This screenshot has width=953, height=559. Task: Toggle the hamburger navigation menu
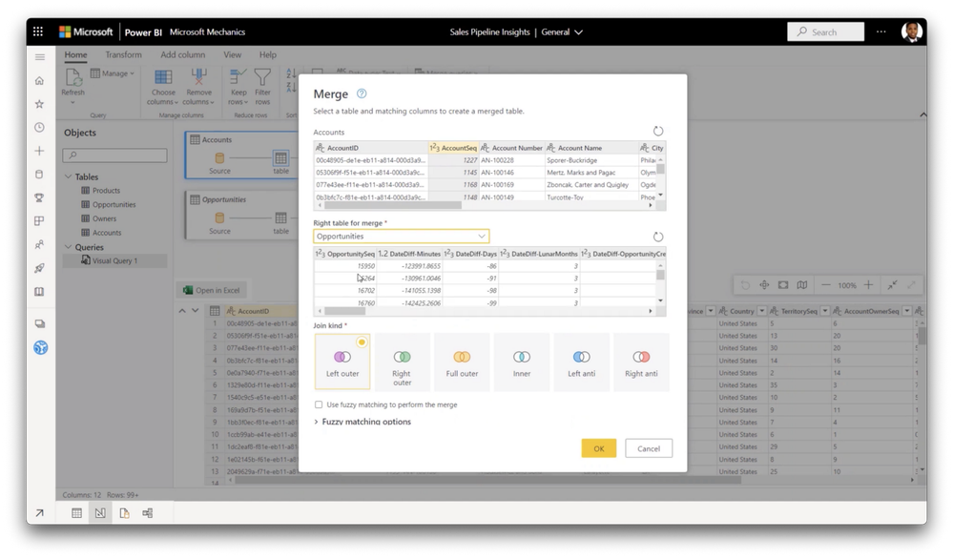click(39, 57)
